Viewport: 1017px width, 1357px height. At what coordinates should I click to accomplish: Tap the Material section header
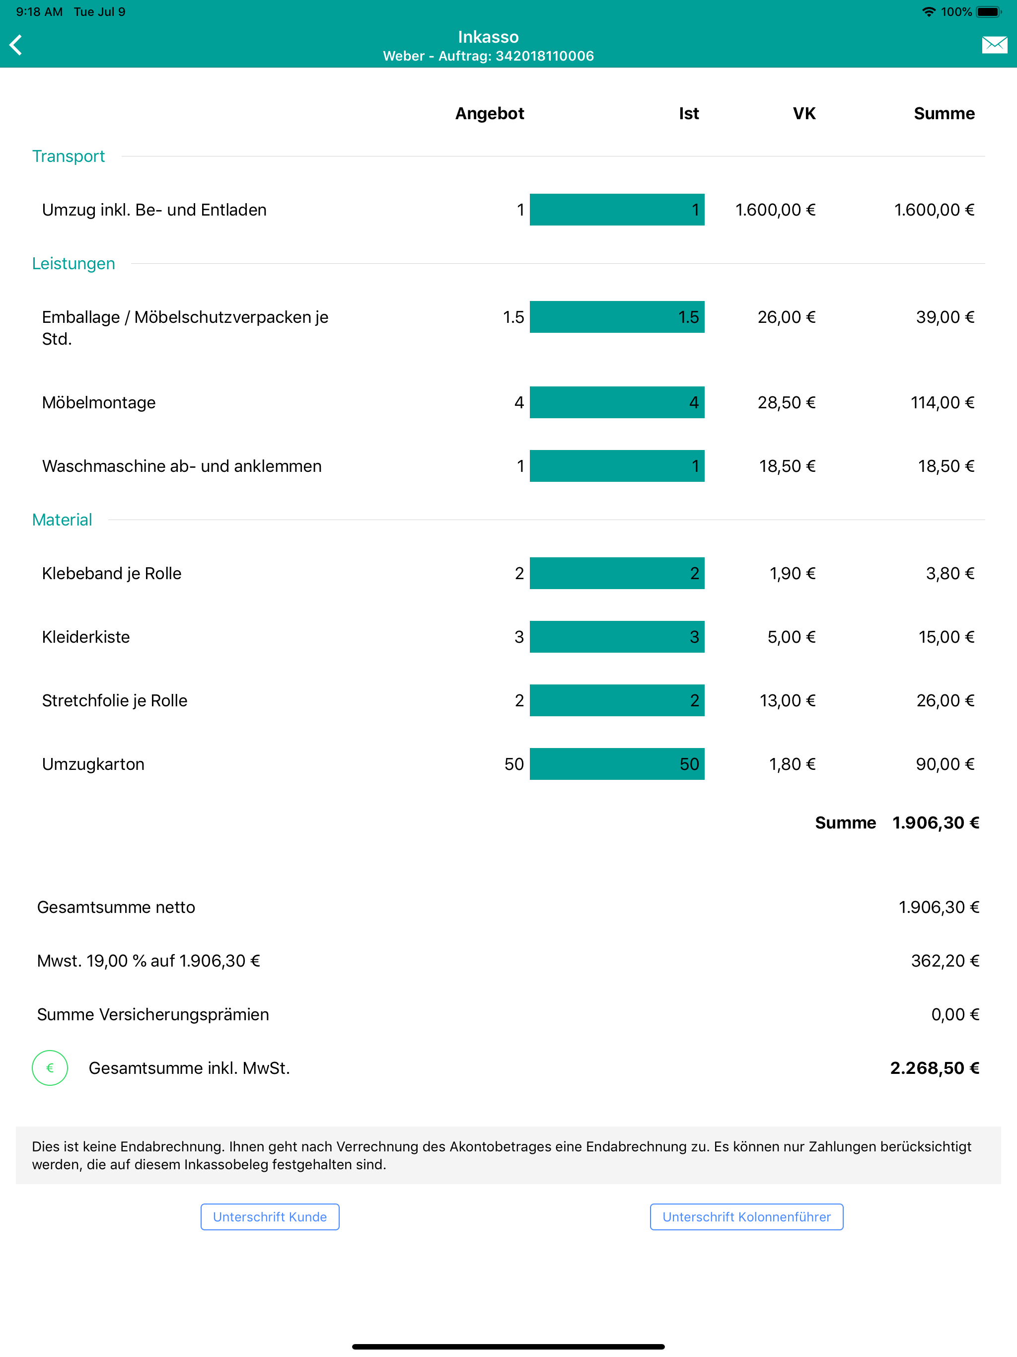[62, 520]
